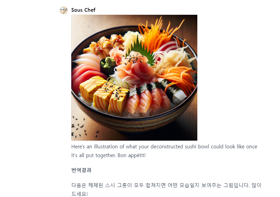Viewport: 280px width, 197px height.
Task: Click the glazed chicken pieces at the bowl's upper left
Action: click(103, 45)
